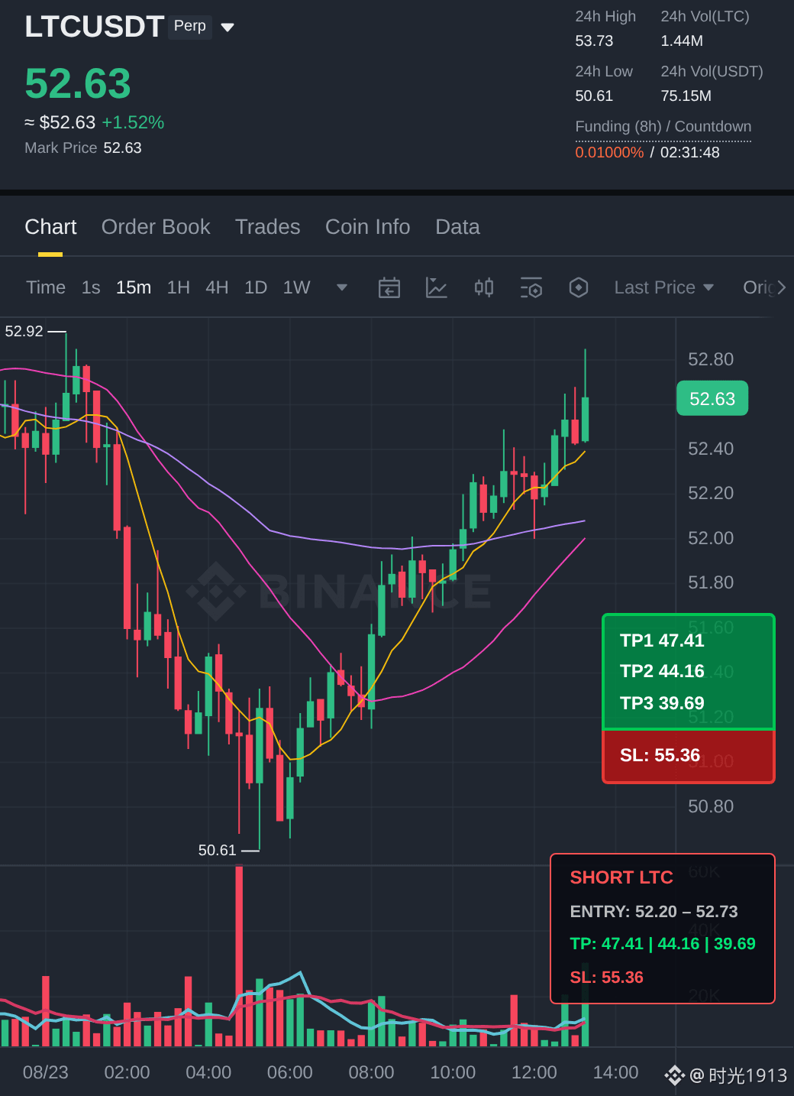Click the 24h High value 53.73
Image resolution: width=794 pixels, height=1096 pixels.
pos(594,41)
